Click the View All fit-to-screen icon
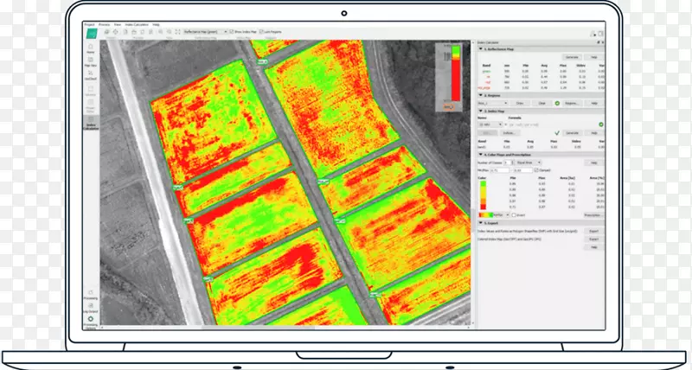Image resolution: width=692 pixels, height=370 pixels. [x=178, y=32]
